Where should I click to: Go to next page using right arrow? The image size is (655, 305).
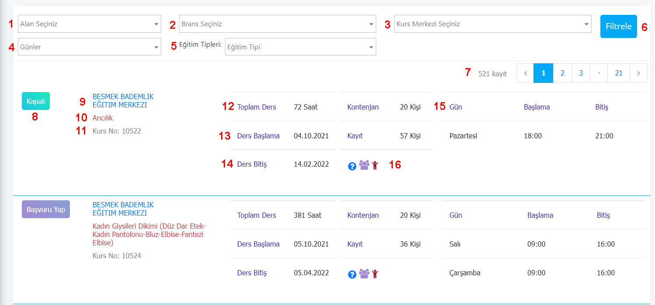[x=638, y=73]
